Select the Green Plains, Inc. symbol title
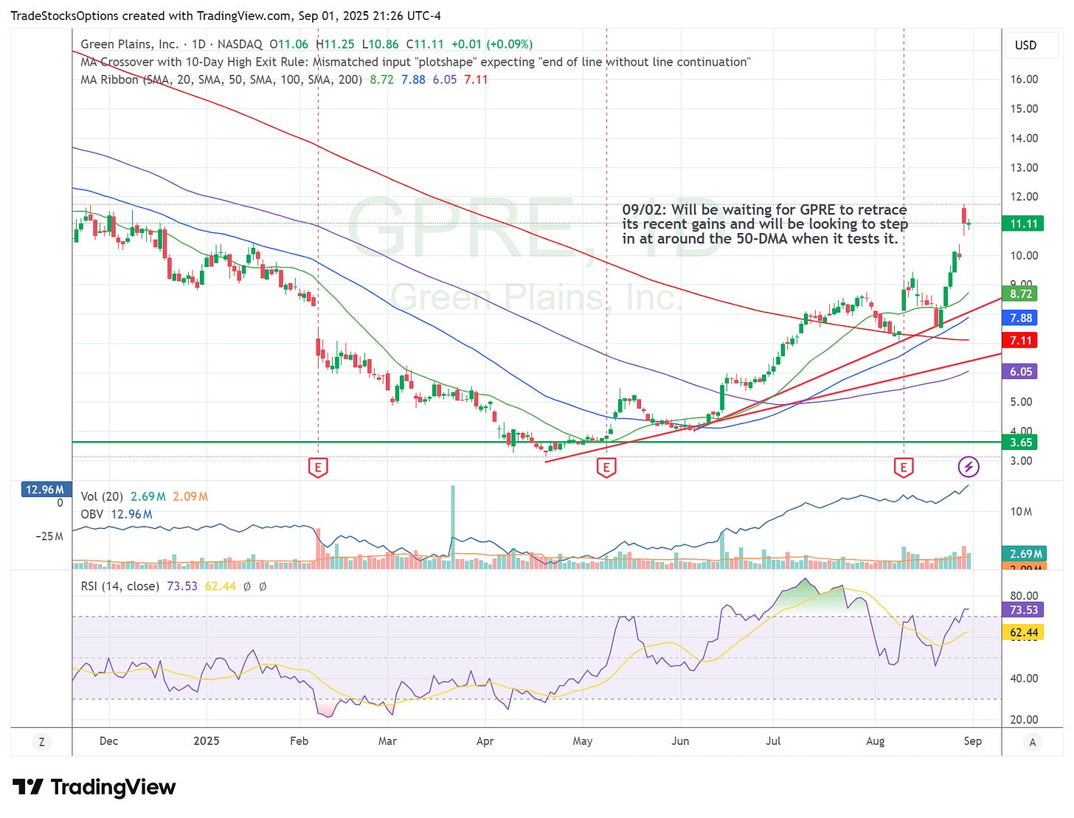 130,44
